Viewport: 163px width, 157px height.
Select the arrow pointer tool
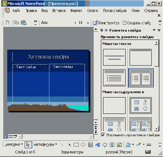click(x=28, y=145)
